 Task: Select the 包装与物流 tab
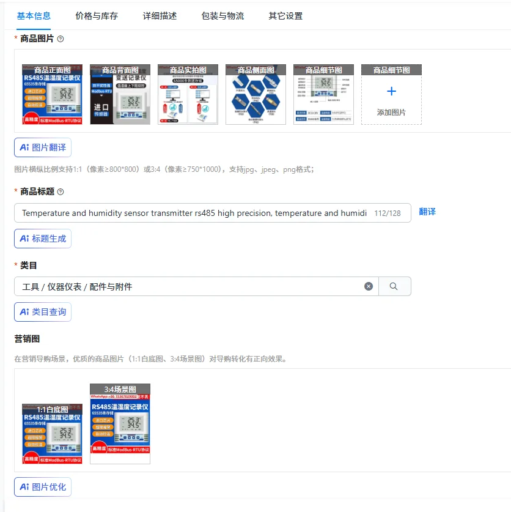click(222, 16)
